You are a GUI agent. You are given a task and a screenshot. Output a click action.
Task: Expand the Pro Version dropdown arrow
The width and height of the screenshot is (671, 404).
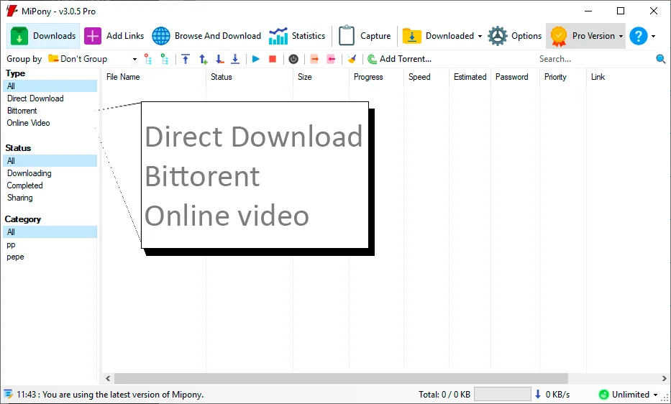click(x=621, y=37)
